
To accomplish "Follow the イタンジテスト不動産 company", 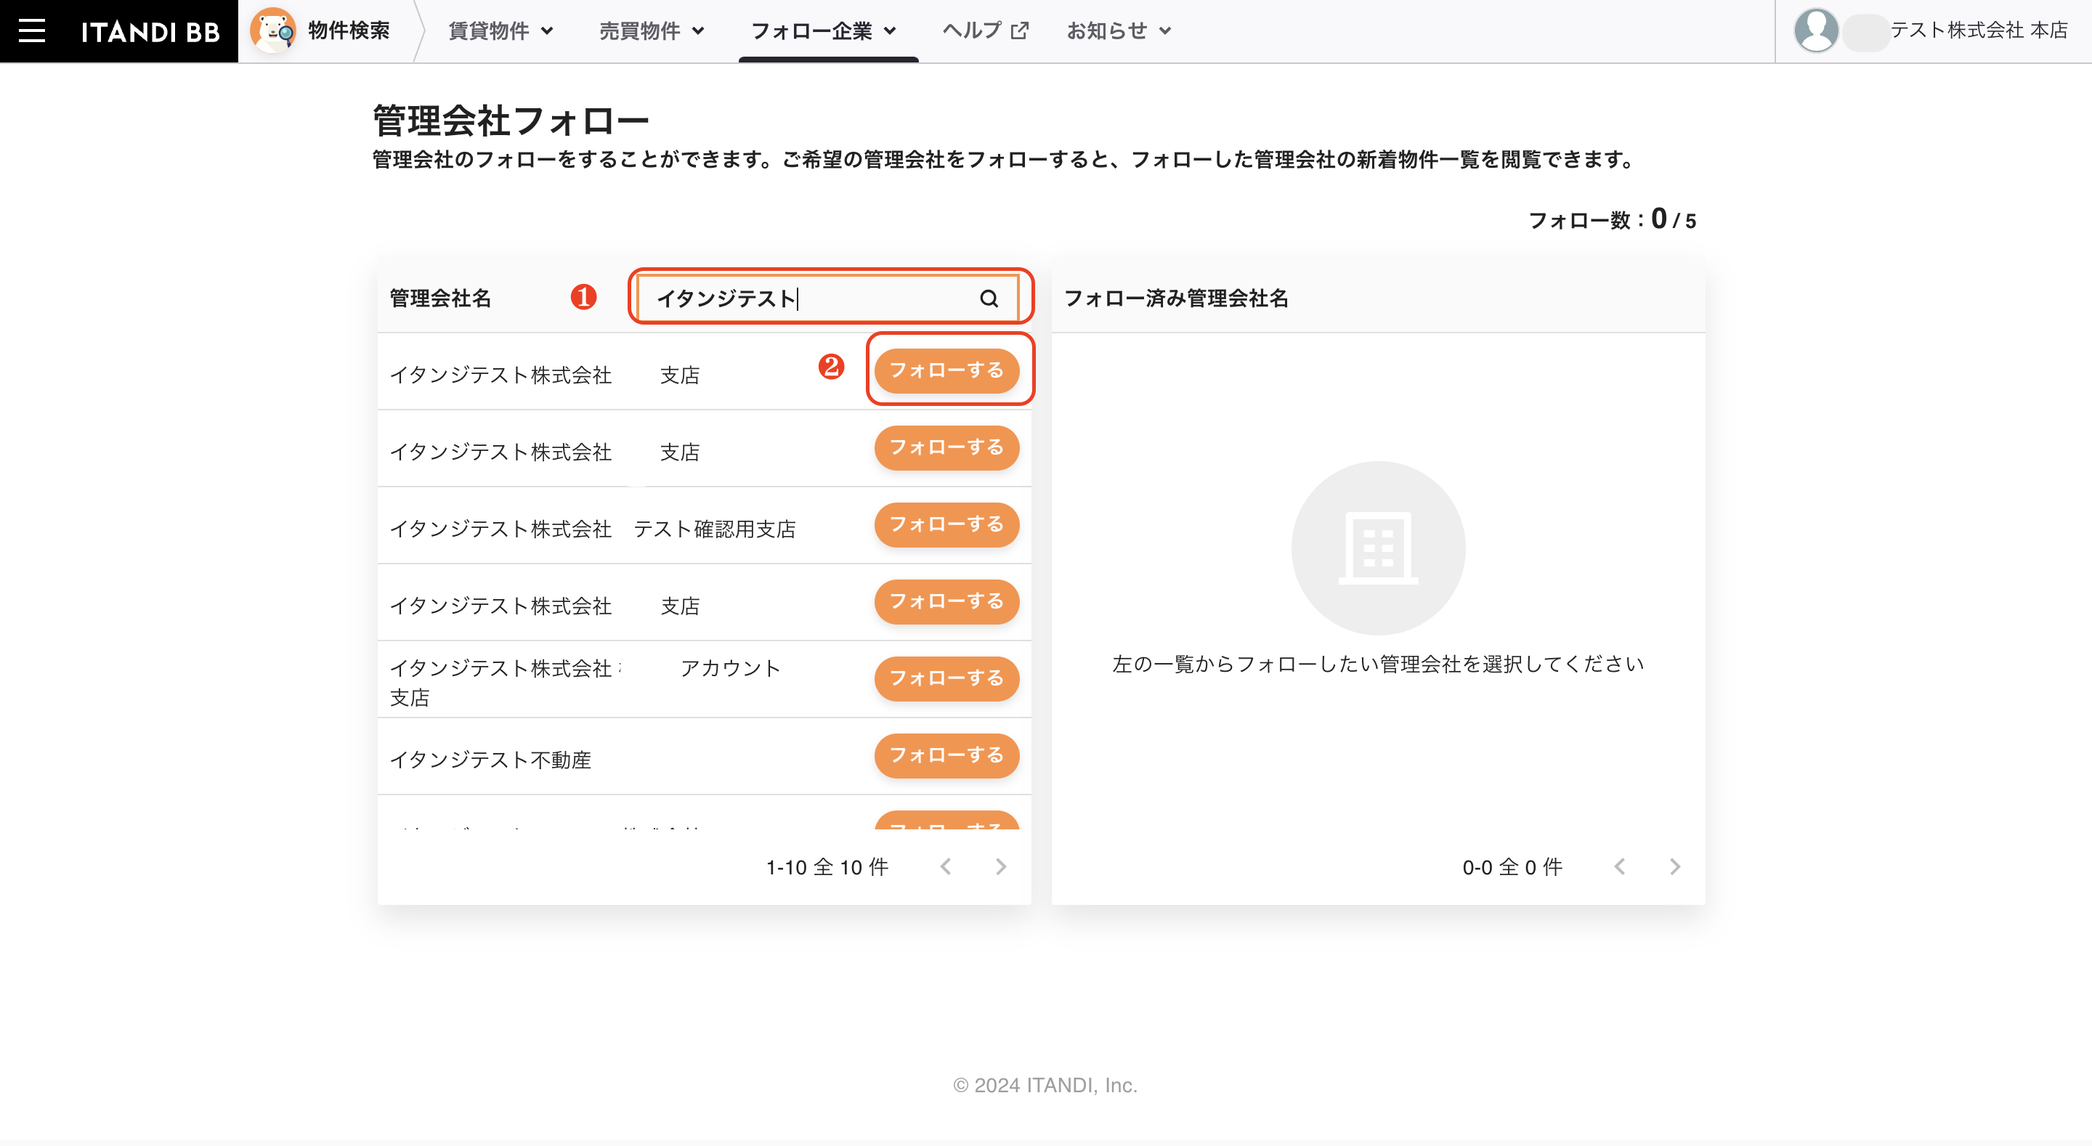I will (x=946, y=755).
